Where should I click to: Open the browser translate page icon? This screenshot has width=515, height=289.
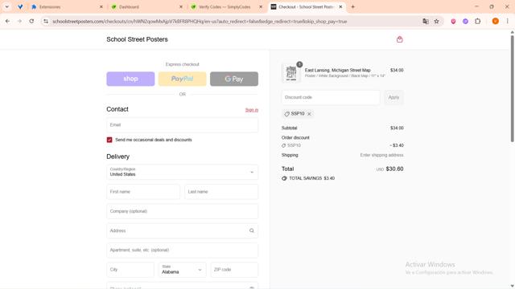(426, 22)
